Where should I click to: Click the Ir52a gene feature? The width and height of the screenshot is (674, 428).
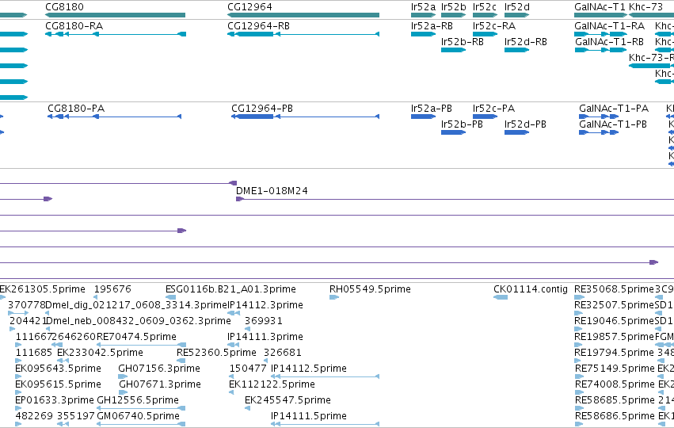[x=424, y=15]
